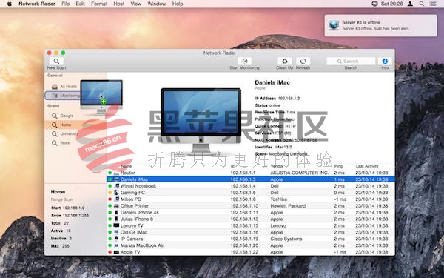Click the Server #3 offline notification
The width and height of the screenshot is (444, 278).
pyautogui.click(x=380, y=25)
